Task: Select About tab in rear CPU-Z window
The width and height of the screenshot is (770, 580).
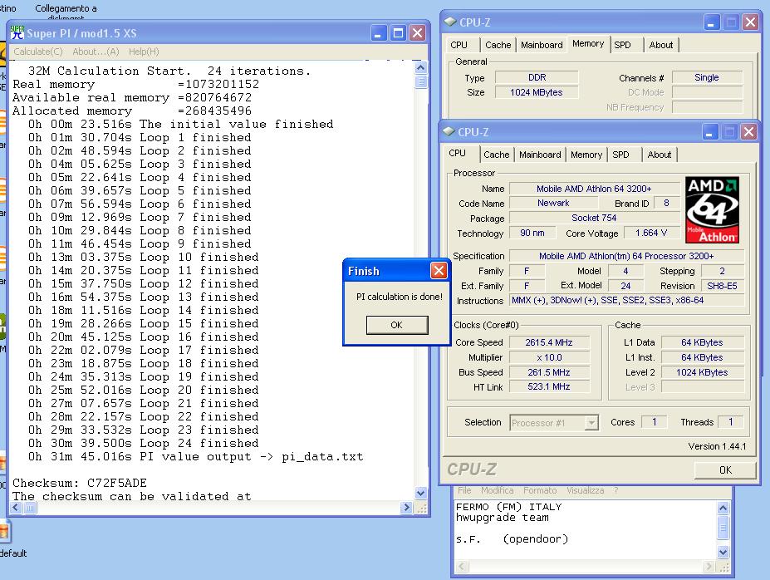Action: point(661,45)
